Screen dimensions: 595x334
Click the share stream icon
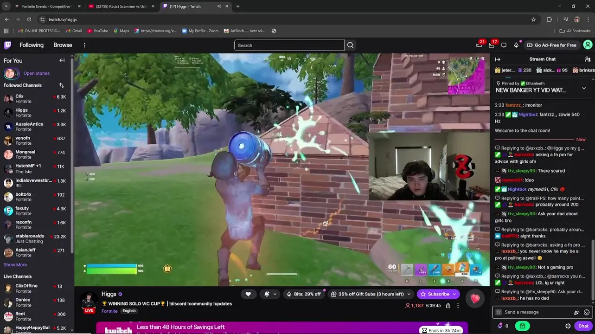pos(448,306)
